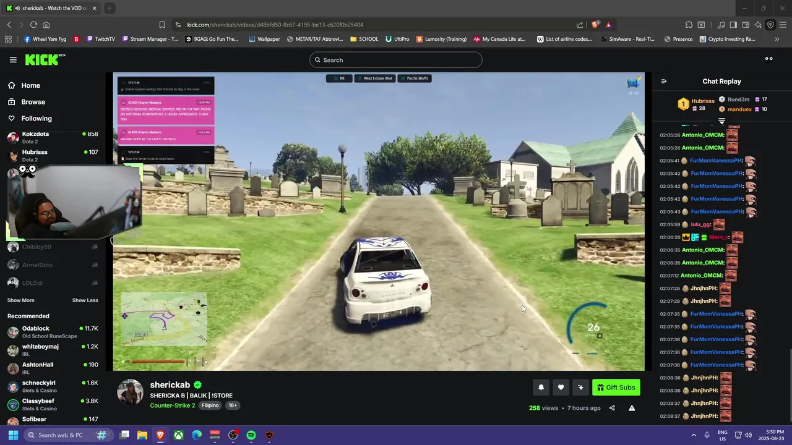Screen dimensions: 792x445
Task: Go to browser home page
Action: coord(46,25)
